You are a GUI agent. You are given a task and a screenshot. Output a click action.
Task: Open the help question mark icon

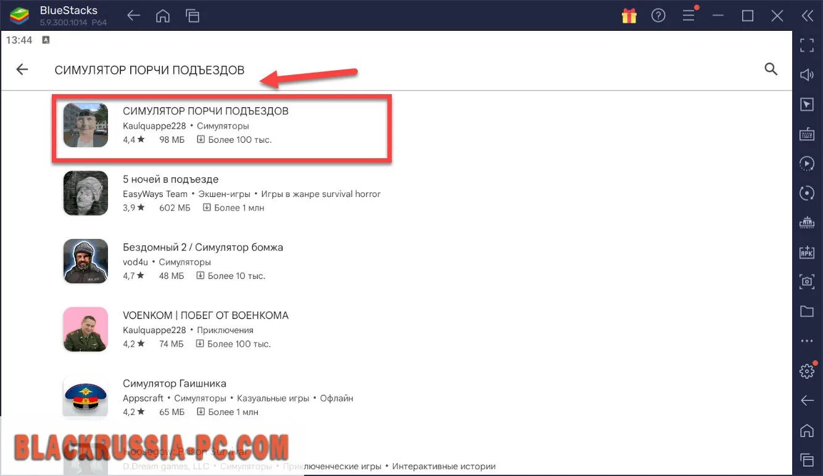point(658,16)
